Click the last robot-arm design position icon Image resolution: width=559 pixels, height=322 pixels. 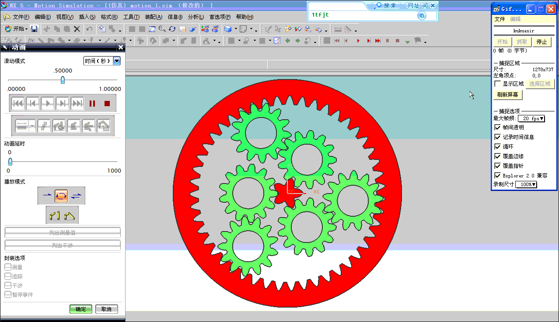pyautogui.click(x=104, y=126)
